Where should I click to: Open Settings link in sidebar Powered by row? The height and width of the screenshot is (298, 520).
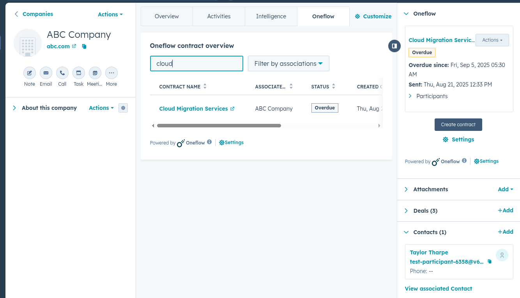click(486, 161)
